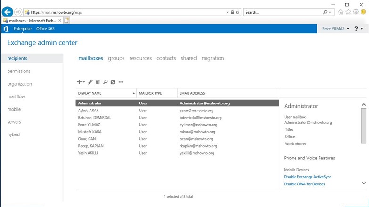Select the Administrator mailbox row
369x207 pixels.
[177, 103]
